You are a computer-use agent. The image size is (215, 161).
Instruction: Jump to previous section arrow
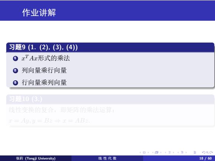[x=178, y=152]
